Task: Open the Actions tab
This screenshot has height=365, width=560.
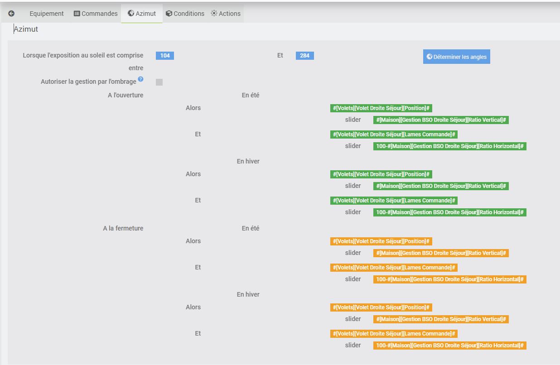Action: (x=226, y=14)
